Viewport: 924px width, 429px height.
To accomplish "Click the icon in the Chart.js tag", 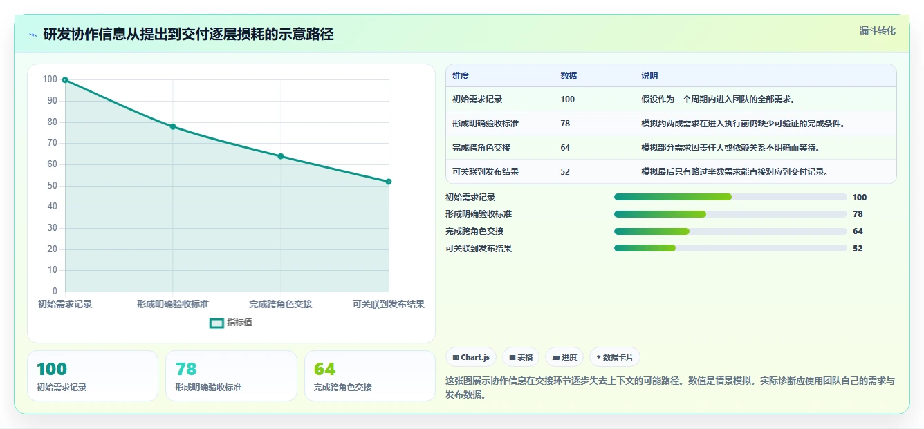I will click(x=456, y=357).
